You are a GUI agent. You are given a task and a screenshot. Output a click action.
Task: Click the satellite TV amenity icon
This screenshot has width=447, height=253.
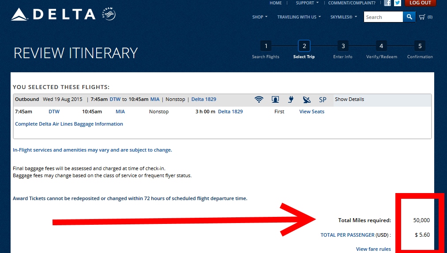coord(306,100)
